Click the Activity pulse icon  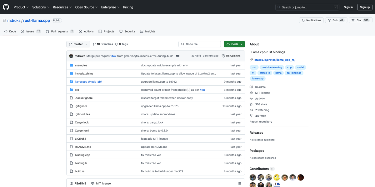(252, 98)
